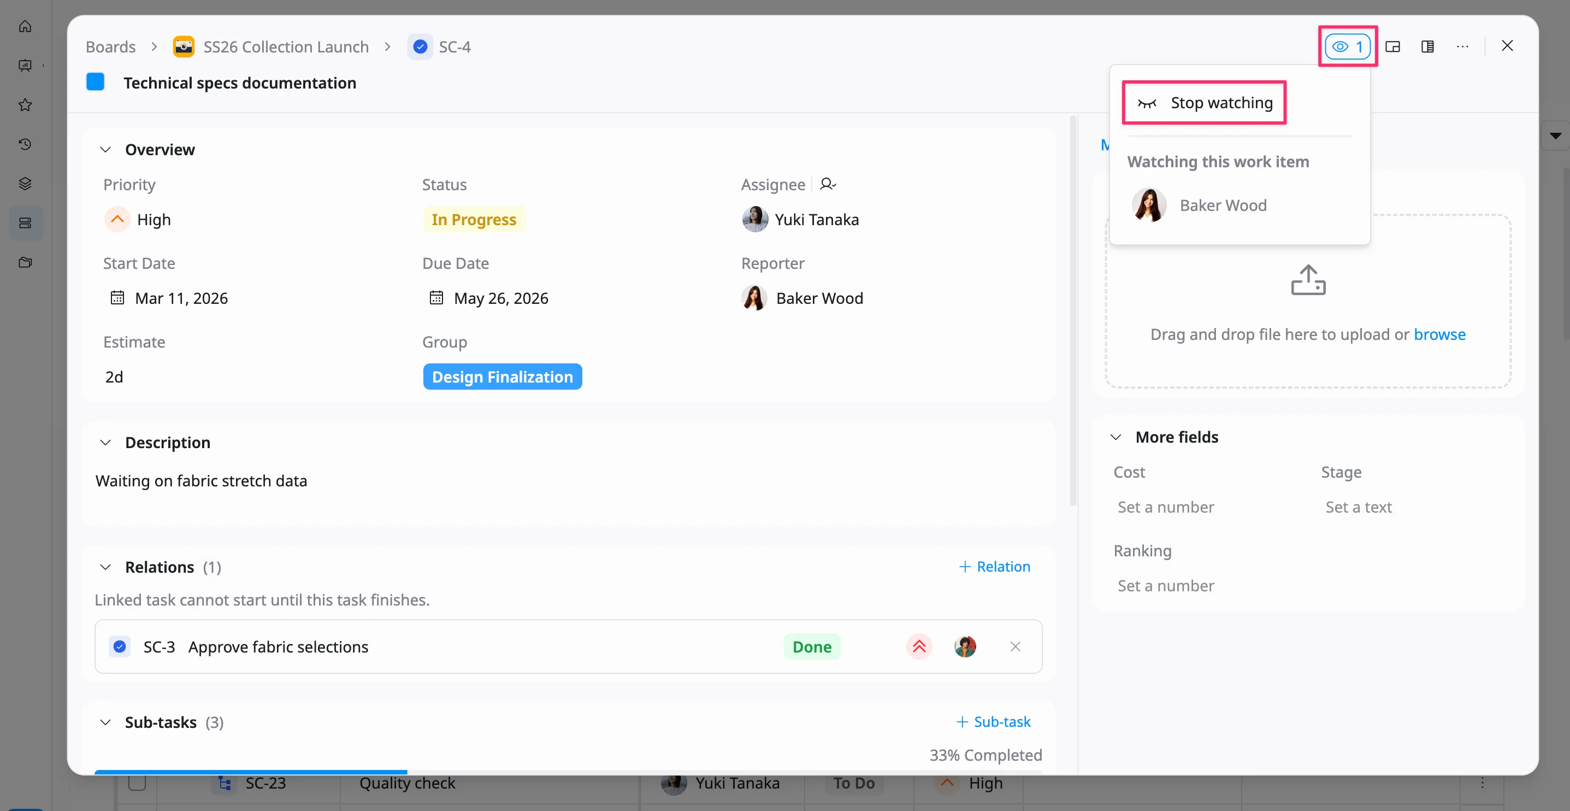Image resolution: width=1570 pixels, height=811 pixels.
Task: Select the highlighted boards sidebar icon
Action: click(x=25, y=222)
